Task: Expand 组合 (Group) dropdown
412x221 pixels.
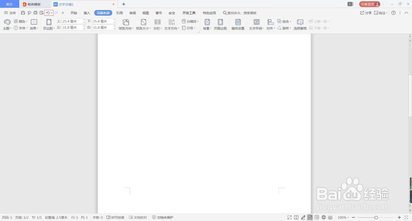Action: 284,21
